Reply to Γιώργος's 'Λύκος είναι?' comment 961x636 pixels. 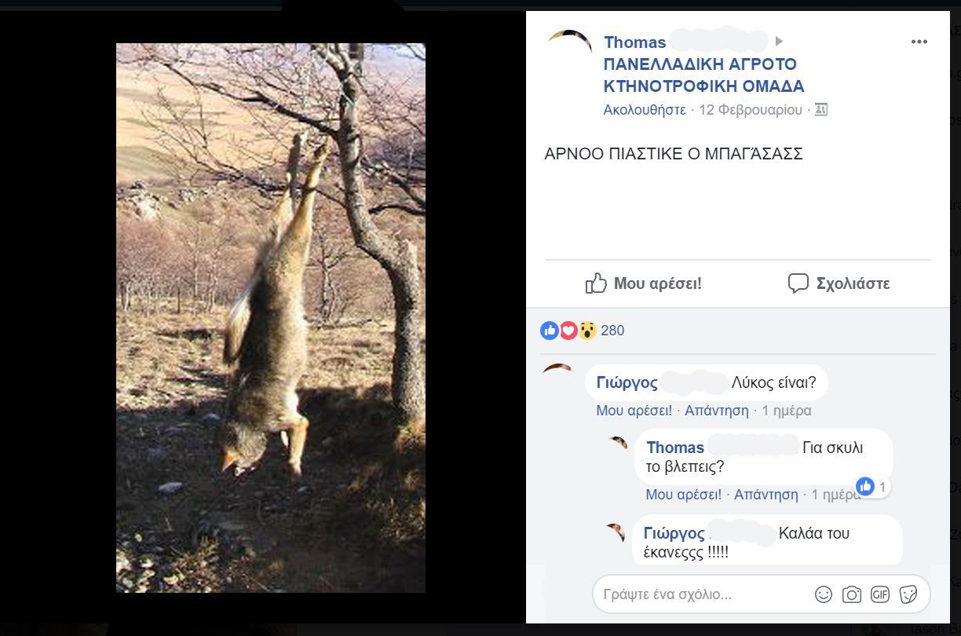click(716, 411)
